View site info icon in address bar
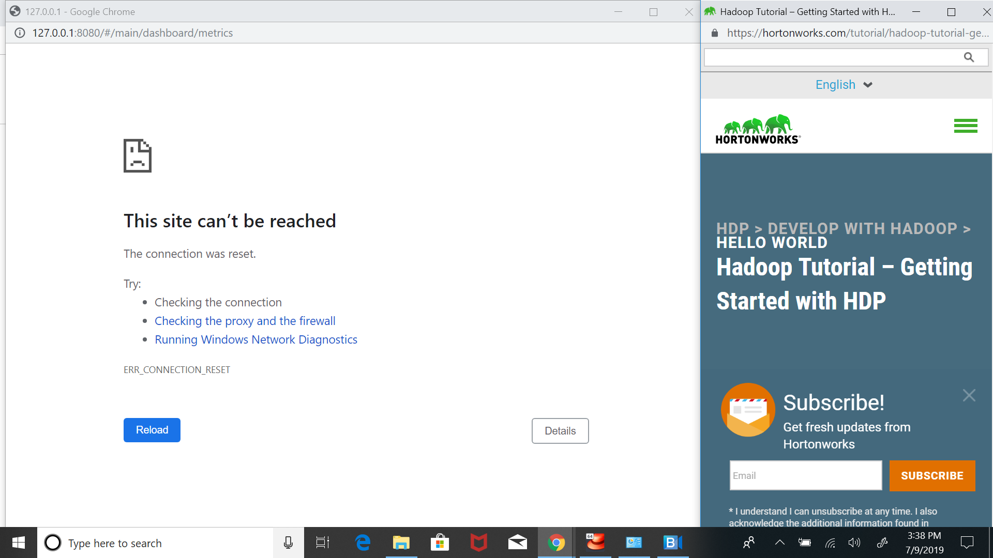This screenshot has height=558, width=993. [20, 33]
